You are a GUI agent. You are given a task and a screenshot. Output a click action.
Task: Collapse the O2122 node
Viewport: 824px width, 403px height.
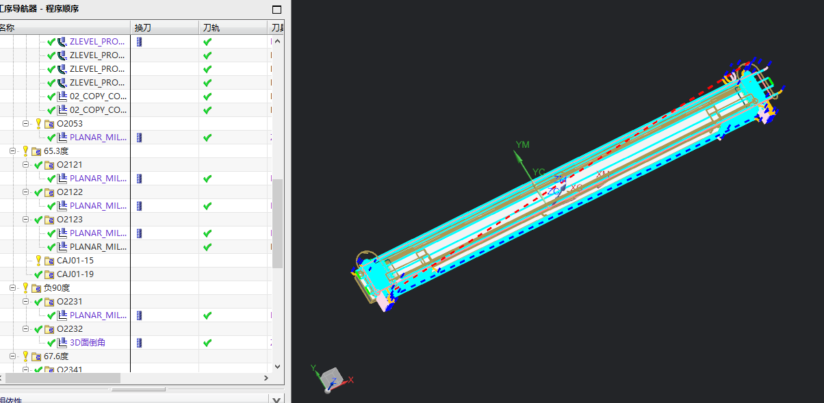[x=26, y=192]
